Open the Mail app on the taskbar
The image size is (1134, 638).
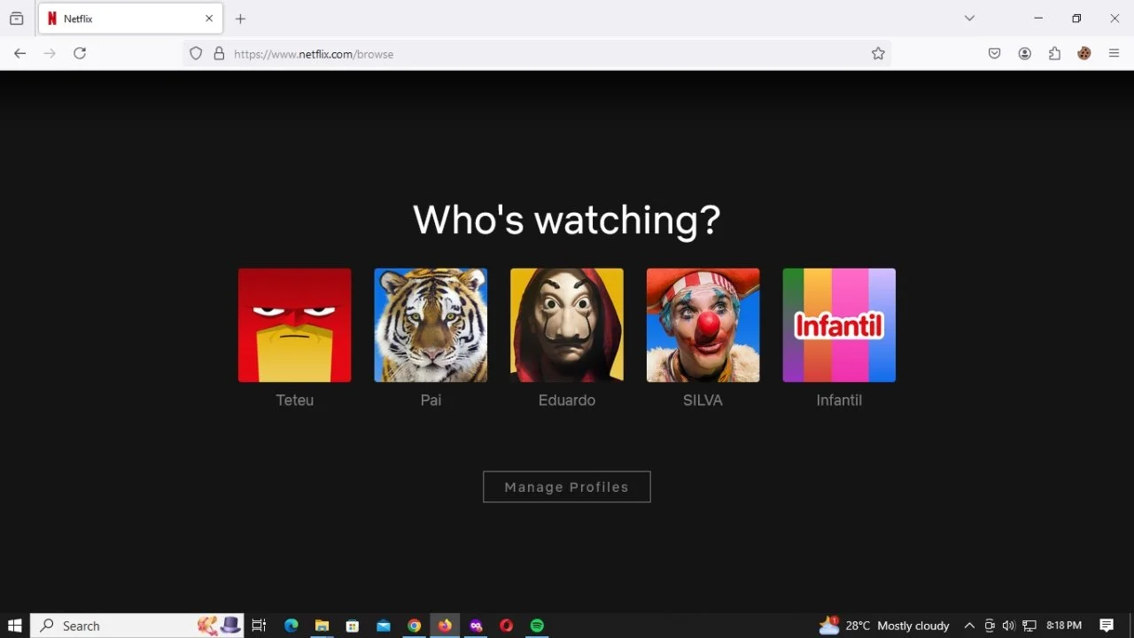click(383, 626)
